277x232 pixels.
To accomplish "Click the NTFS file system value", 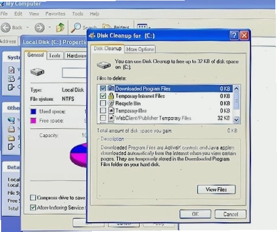I will 68,99.
